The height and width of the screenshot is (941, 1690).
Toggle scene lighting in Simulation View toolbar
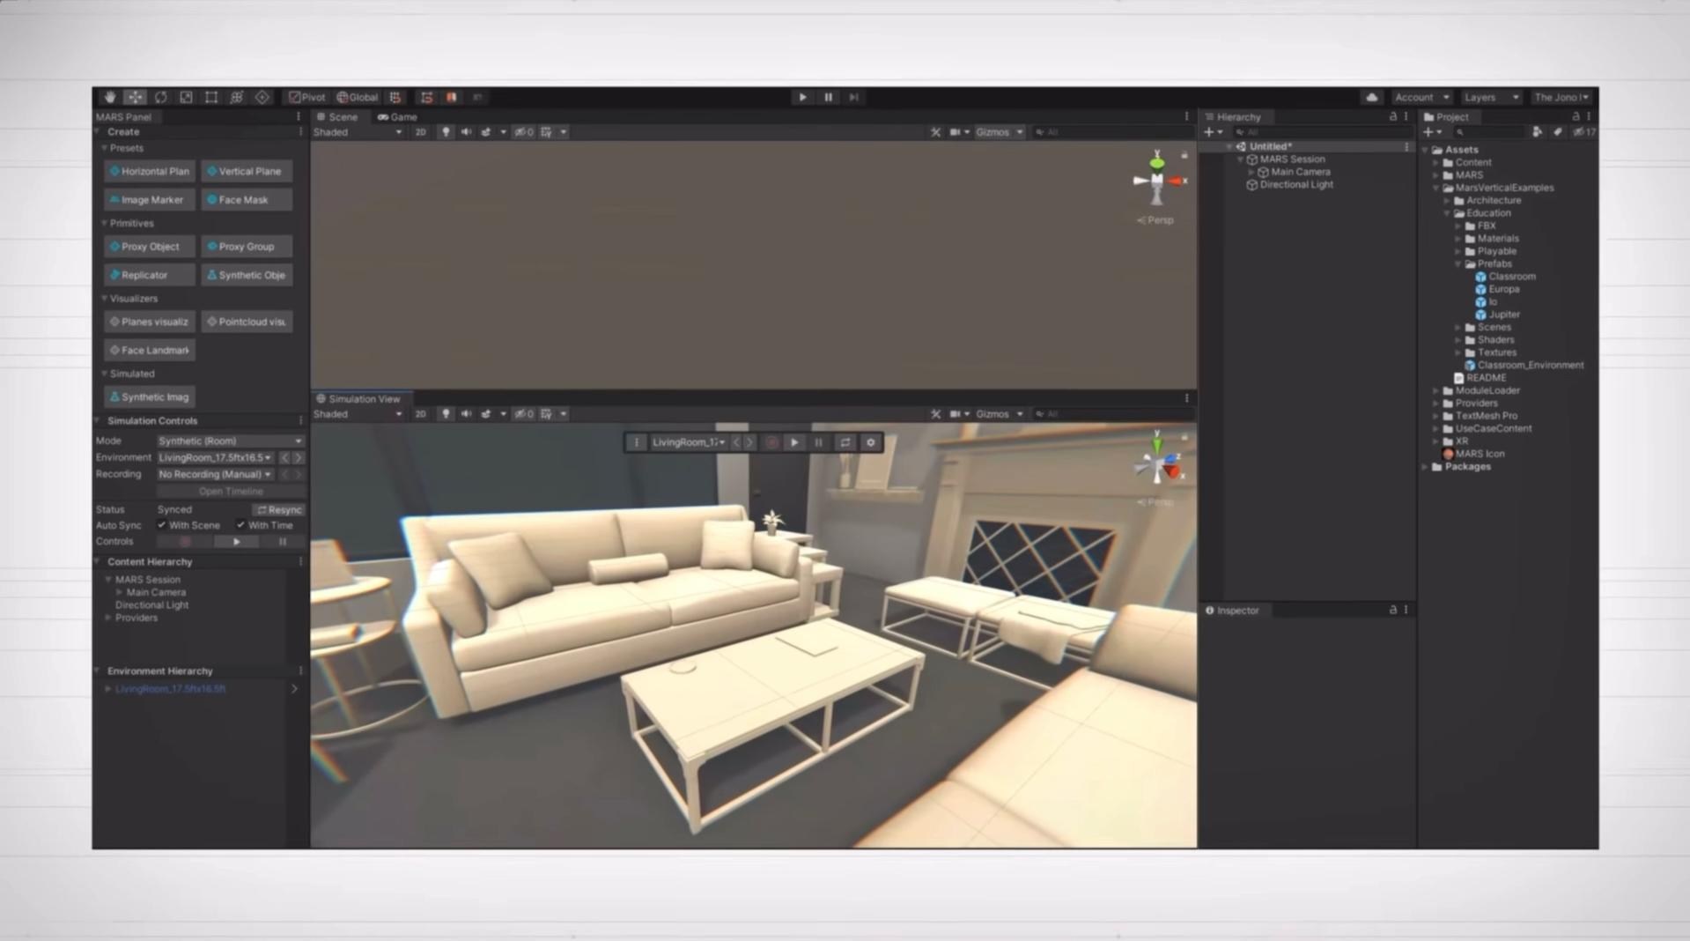pos(446,414)
